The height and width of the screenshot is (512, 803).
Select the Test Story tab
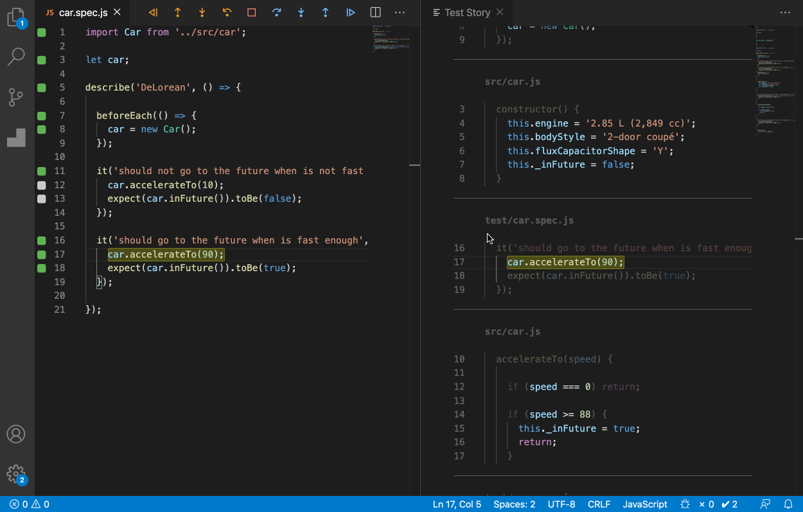coord(467,12)
